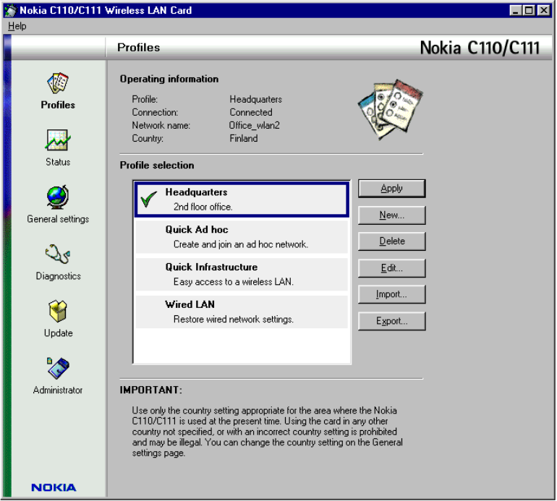Open the Administrator card icon
Image resolution: width=557 pixels, height=501 pixels.
(x=58, y=368)
